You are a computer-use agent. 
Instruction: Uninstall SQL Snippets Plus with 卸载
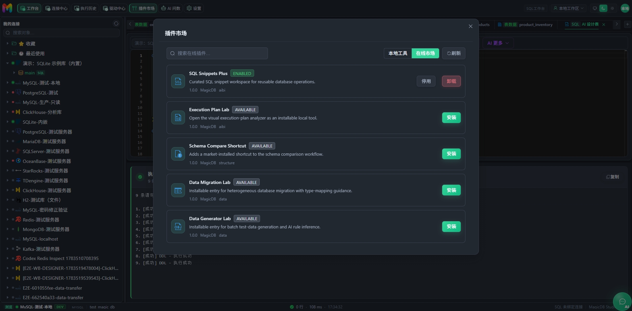point(451,81)
